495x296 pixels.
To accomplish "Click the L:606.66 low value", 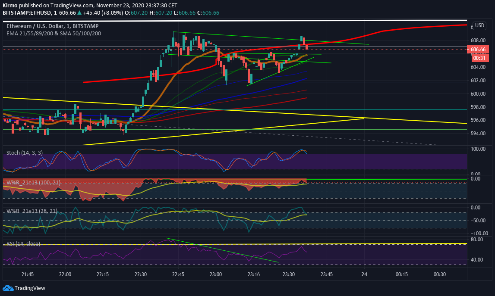I will click(x=185, y=13).
